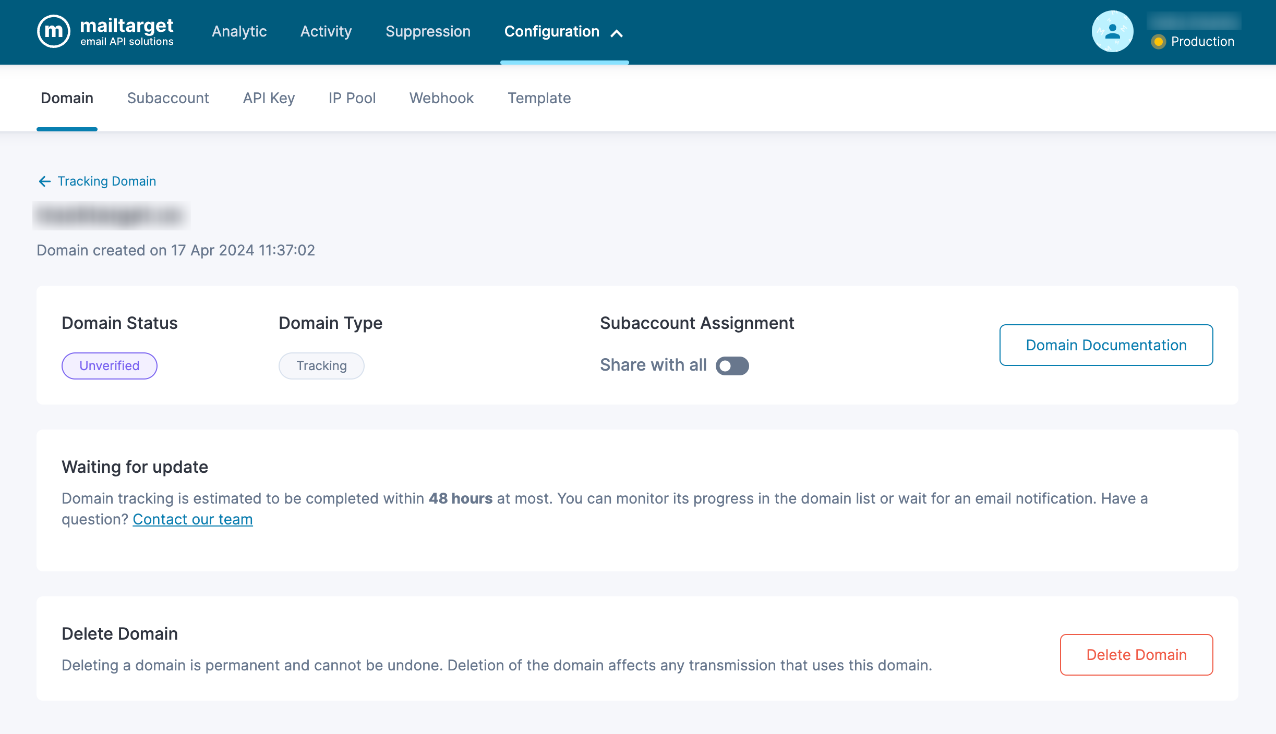This screenshot has height=734, width=1276.
Task: Click the back arrow beside Tracking Domain
Action: pos(45,181)
